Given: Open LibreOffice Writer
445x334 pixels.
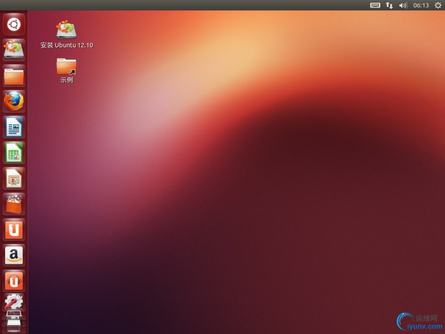Looking at the screenshot, I should tap(14, 127).
